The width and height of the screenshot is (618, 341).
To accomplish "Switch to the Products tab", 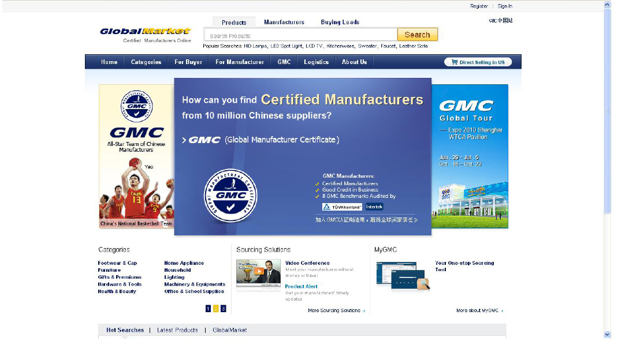I will [234, 21].
